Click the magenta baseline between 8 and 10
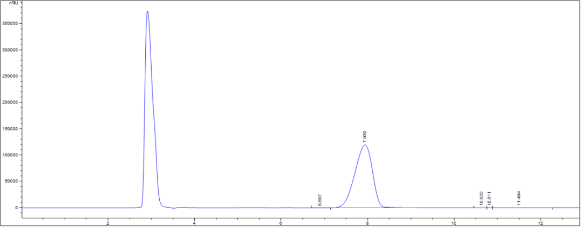Viewport: 581px width, 227px height. [430, 208]
